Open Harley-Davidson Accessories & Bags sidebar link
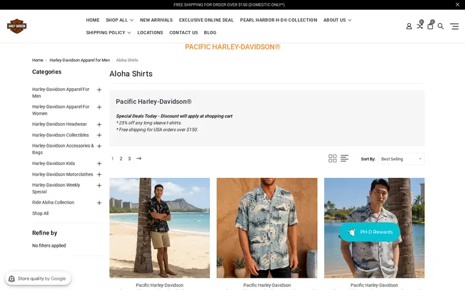Image resolution: width=465 pixels, height=290 pixels. 63,149
